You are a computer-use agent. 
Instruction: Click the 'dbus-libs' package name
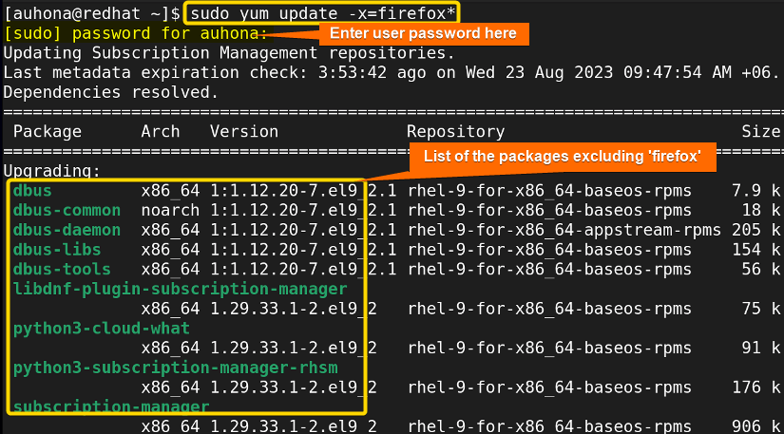coord(57,250)
